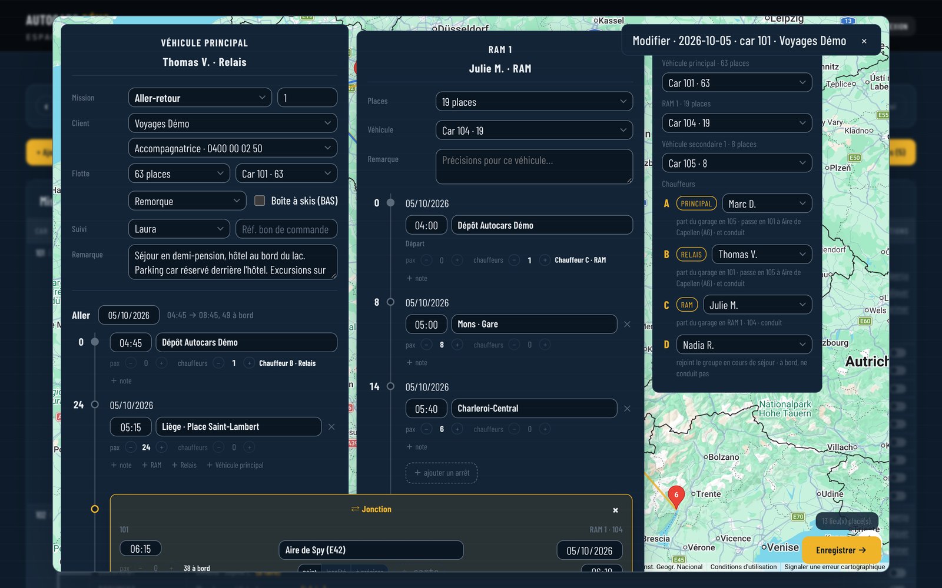This screenshot has height=588, width=942.
Task: Edit the Jonction time field 06:15
Action: pos(140,549)
